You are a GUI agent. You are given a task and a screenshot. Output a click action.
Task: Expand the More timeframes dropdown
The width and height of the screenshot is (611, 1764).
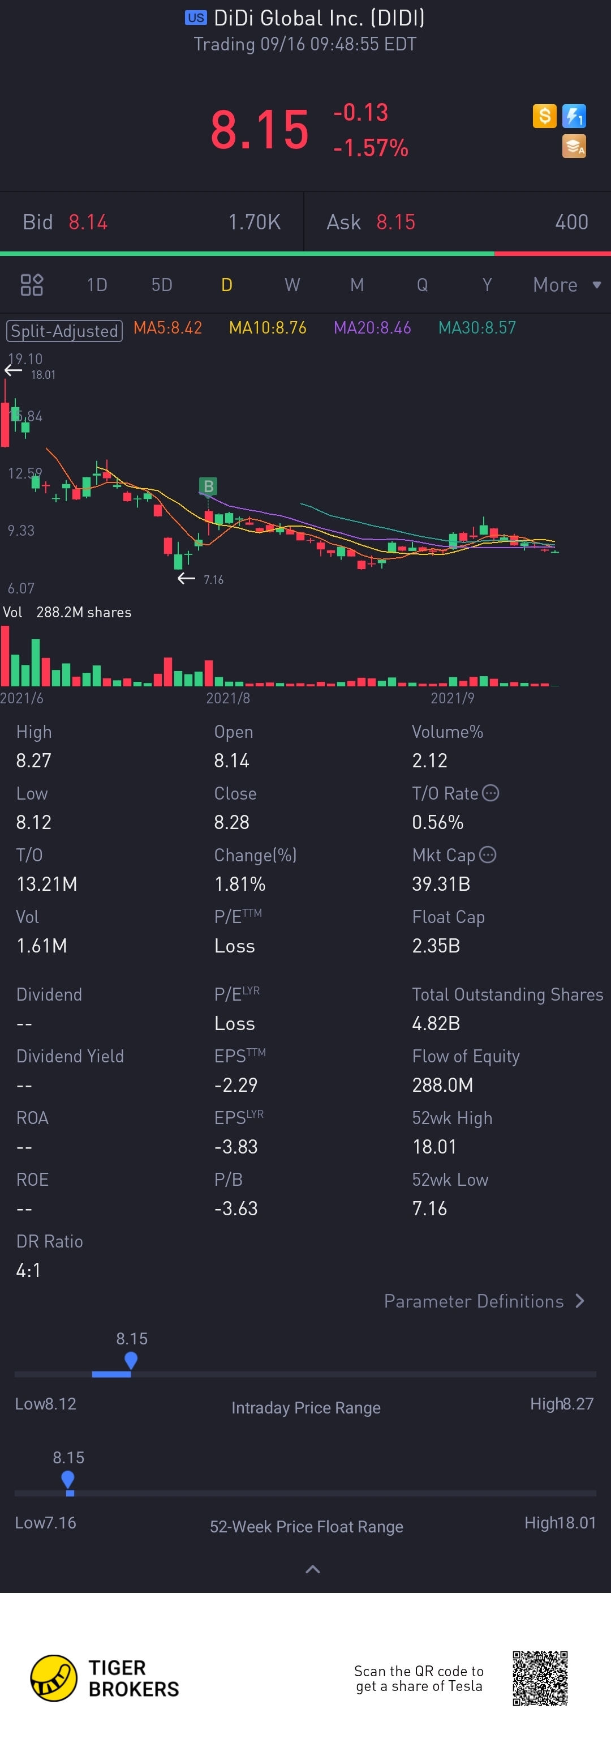(566, 285)
